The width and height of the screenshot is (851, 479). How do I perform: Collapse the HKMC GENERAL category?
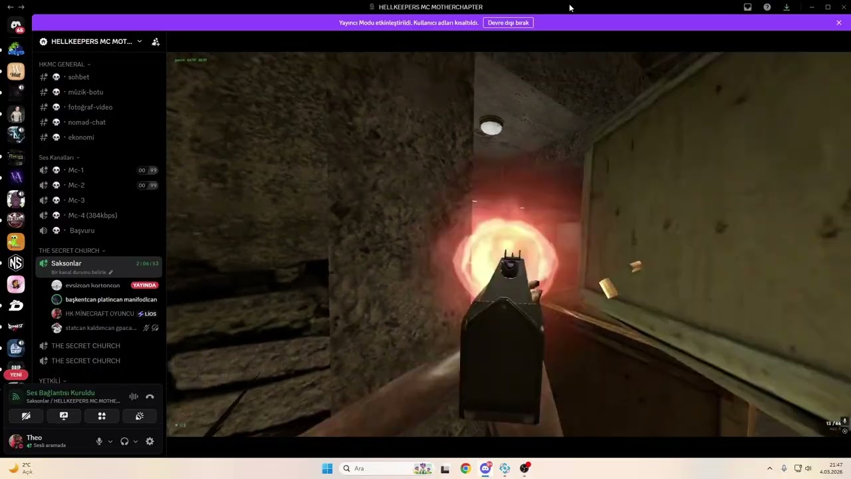(64, 65)
